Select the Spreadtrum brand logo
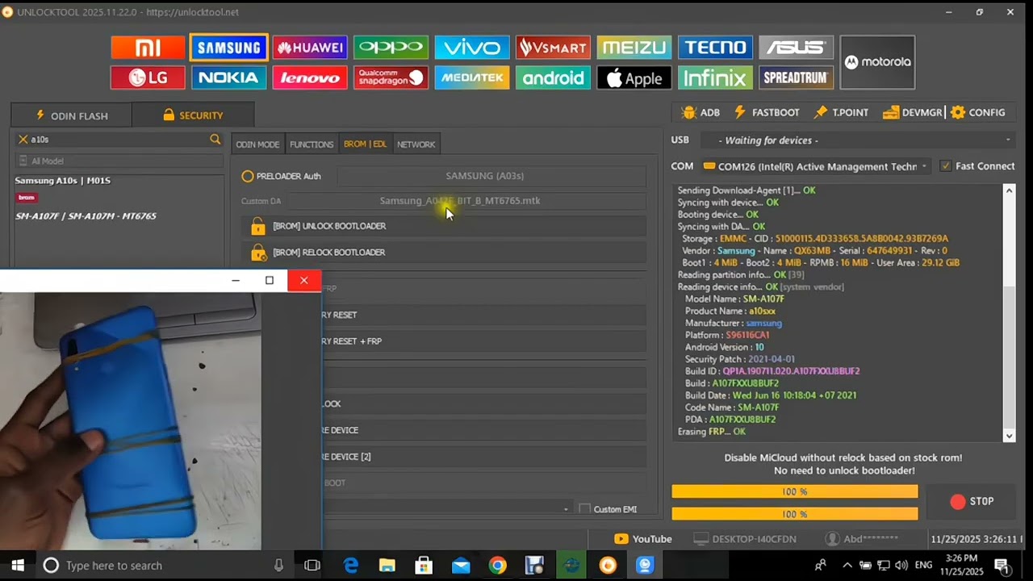Viewport: 1033px width, 581px height. coord(796,77)
